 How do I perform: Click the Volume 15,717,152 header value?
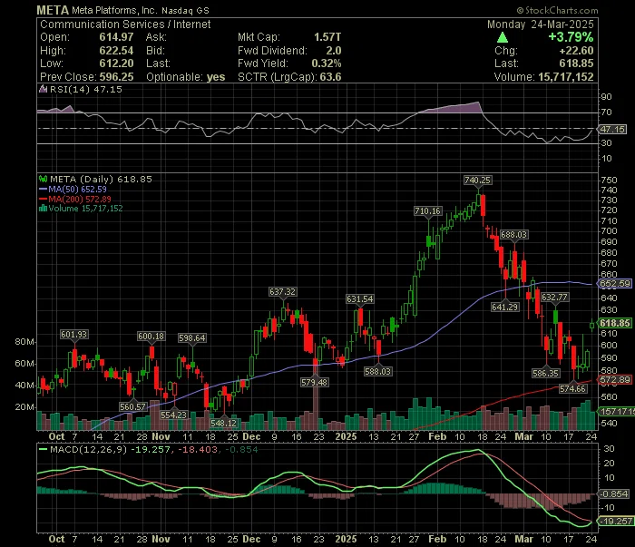566,77
